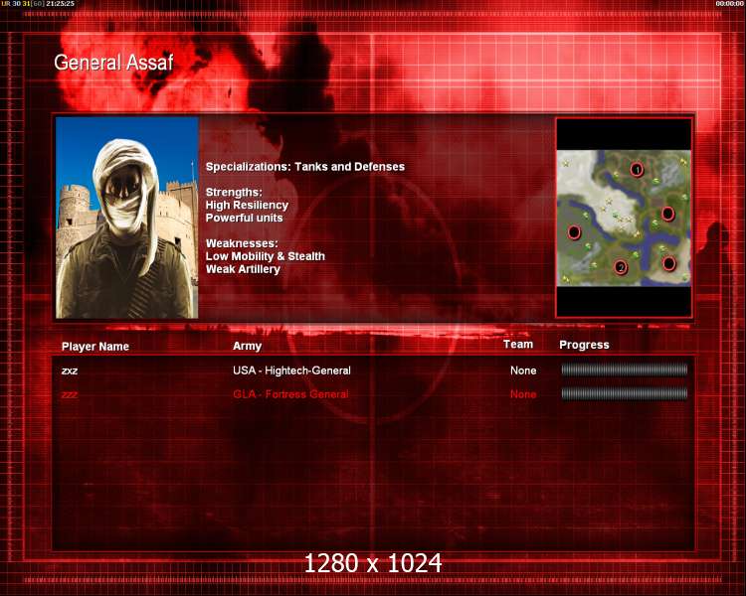The height and width of the screenshot is (596, 746).
Task: Click the General Assaf portrait image
Action: [x=127, y=218]
